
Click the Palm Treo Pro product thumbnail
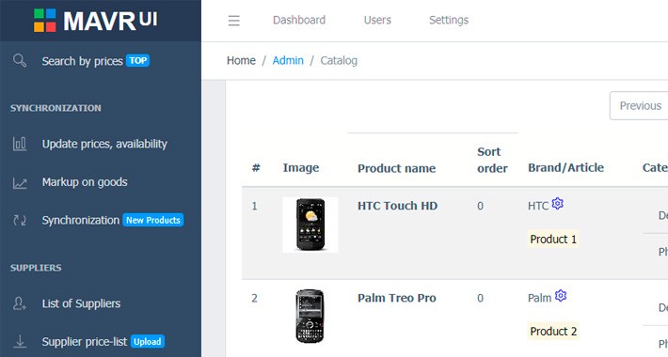click(x=310, y=317)
